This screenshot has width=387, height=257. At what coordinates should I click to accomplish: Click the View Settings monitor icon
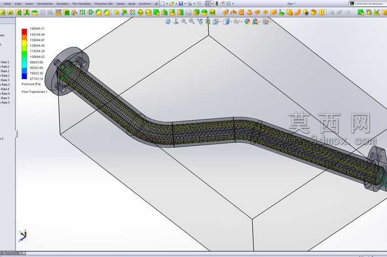point(265,22)
